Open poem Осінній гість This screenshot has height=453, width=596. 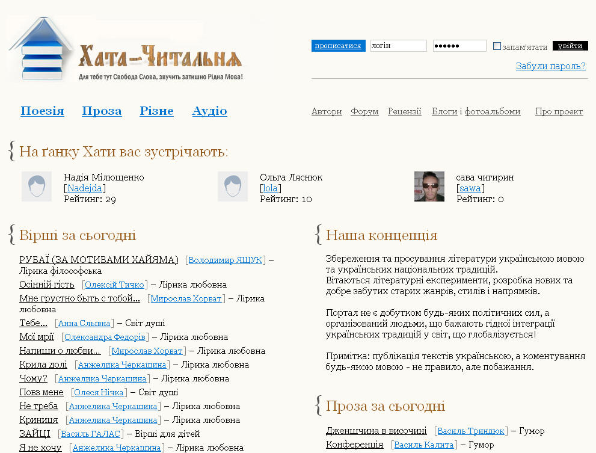(47, 285)
